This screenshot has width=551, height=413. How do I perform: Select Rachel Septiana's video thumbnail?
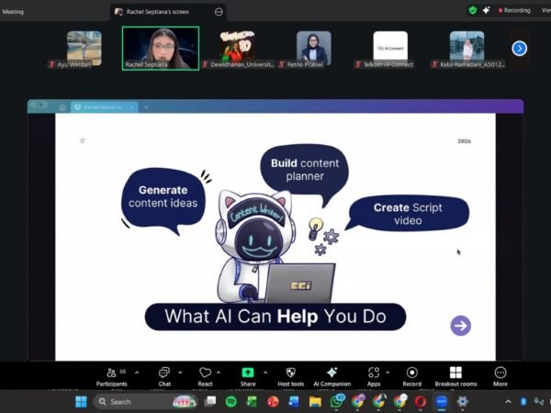[x=161, y=49]
